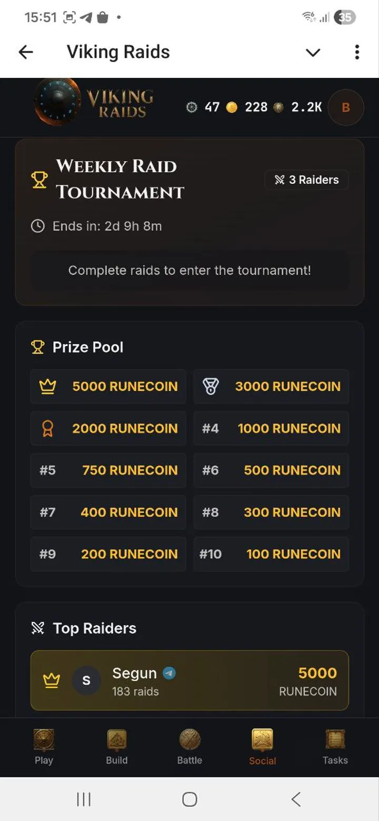The width and height of the screenshot is (379, 821).
Task: Open the Tasks tab
Action: click(335, 747)
